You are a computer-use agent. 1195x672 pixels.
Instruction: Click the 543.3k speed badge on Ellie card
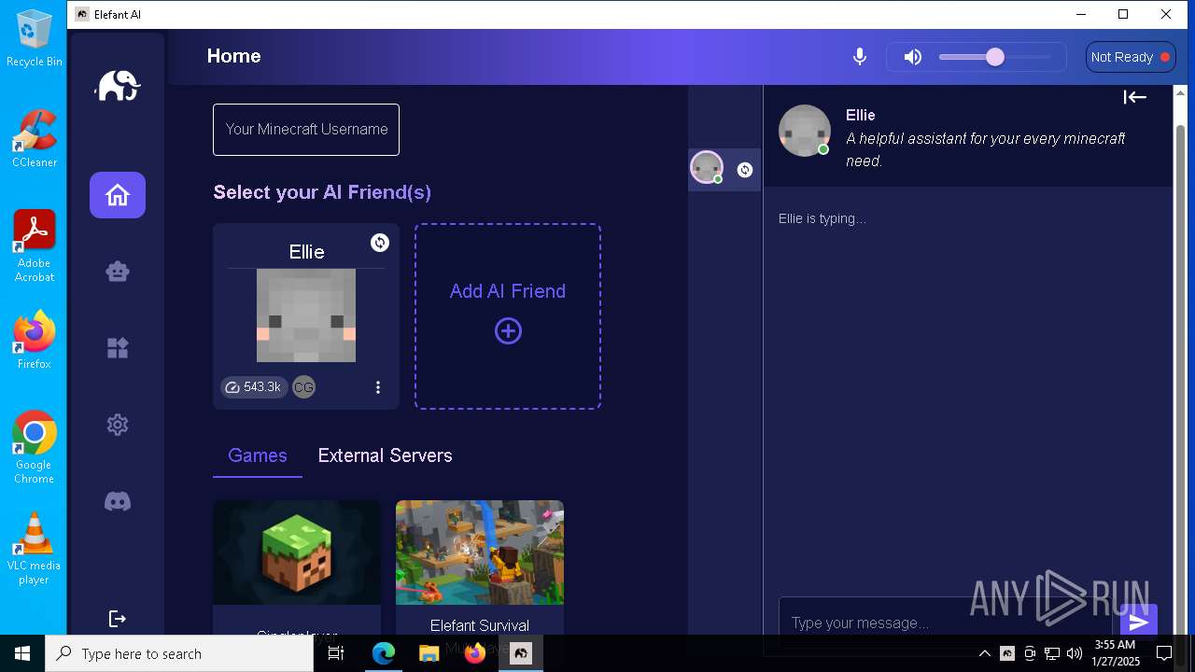click(253, 387)
